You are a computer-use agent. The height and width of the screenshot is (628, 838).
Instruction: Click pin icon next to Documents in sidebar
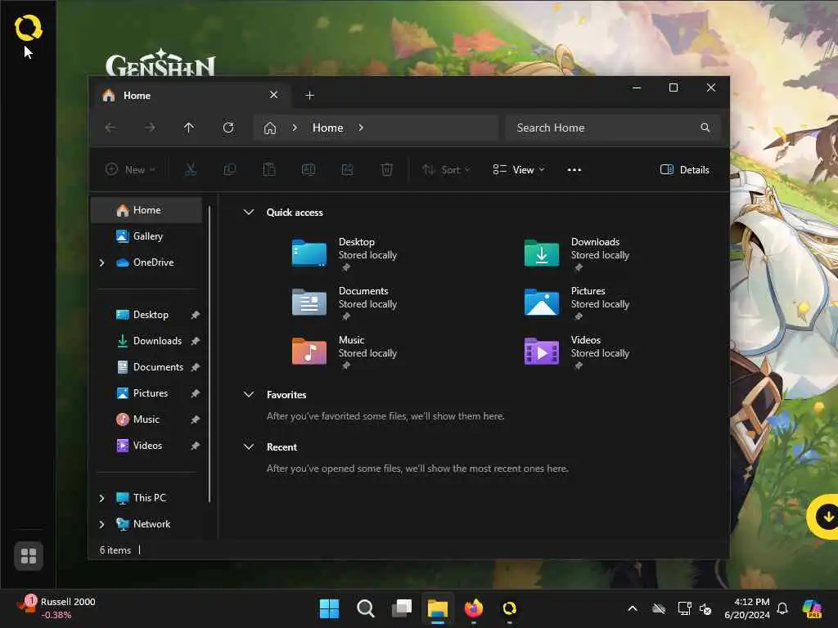tap(195, 367)
